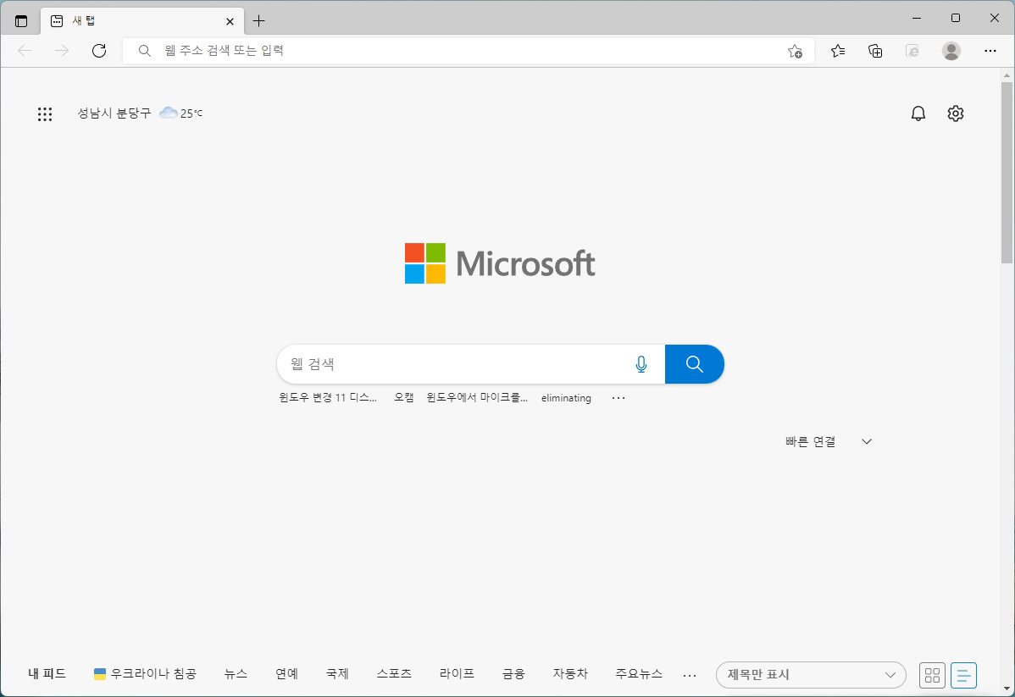Open the app launcher grid icon
The width and height of the screenshot is (1015, 697).
point(45,114)
